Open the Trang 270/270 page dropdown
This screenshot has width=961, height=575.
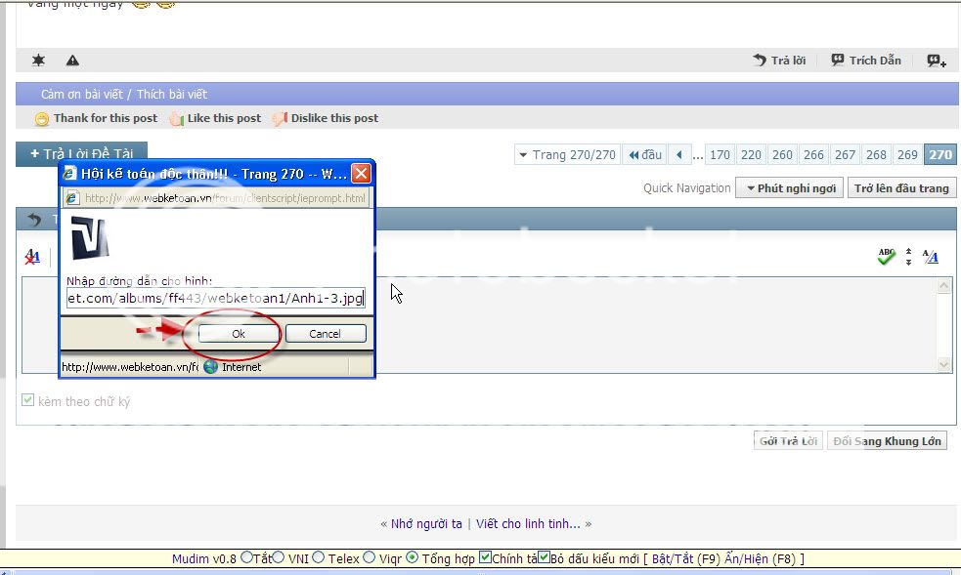567,154
